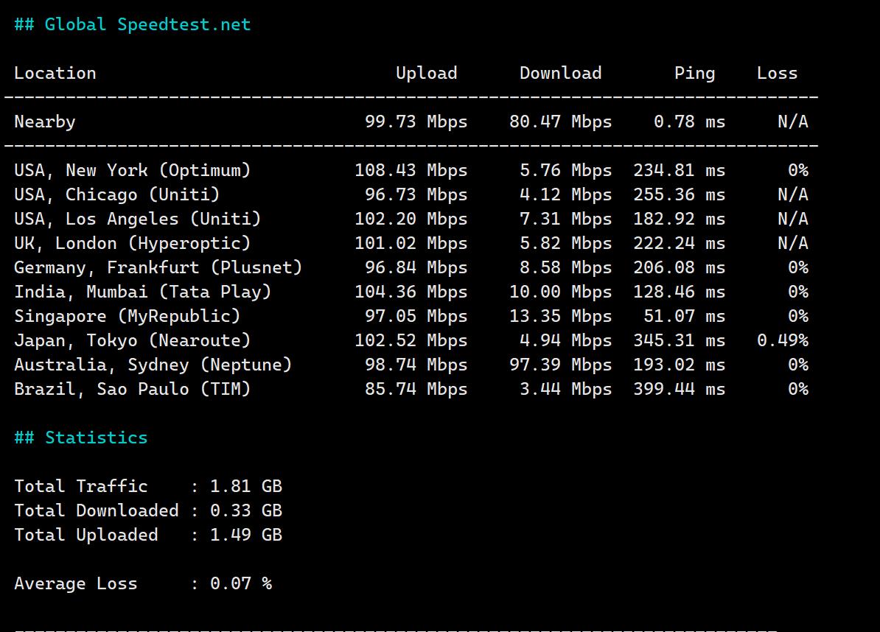This screenshot has height=632, width=880.
Task: Click Sydney's 97.39 Mbps download value
Action: coord(560,365)
